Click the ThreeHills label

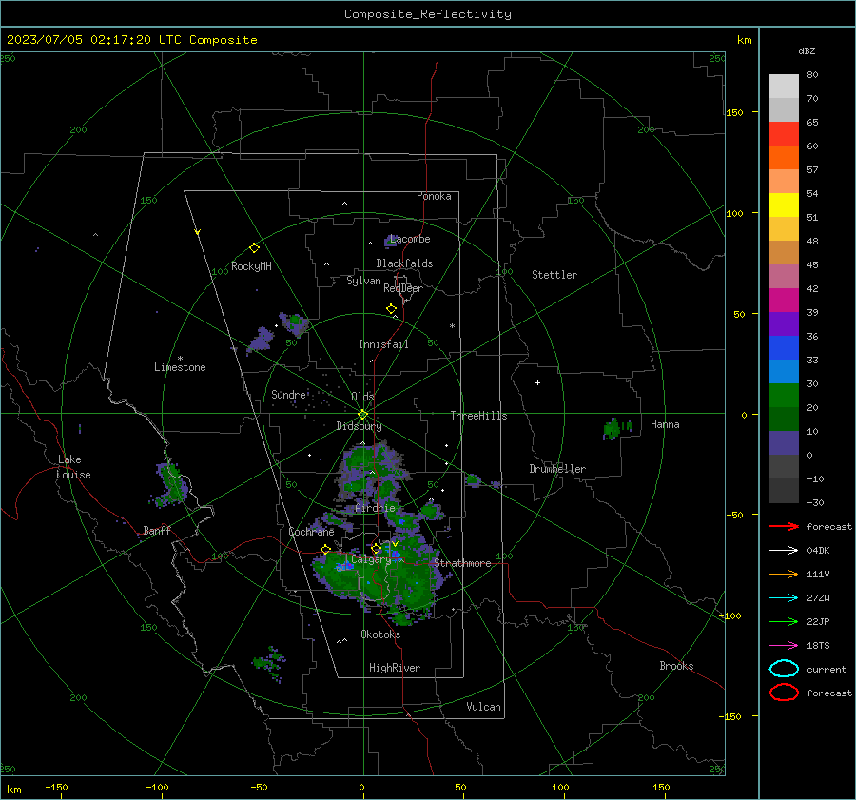[x=478, y=416]
